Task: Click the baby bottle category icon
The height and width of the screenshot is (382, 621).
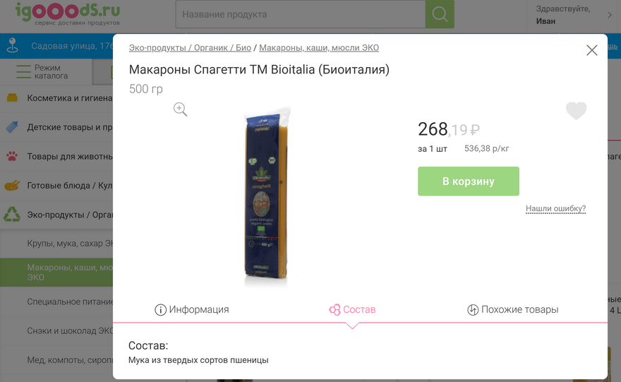Action: (x=12, y=127)
